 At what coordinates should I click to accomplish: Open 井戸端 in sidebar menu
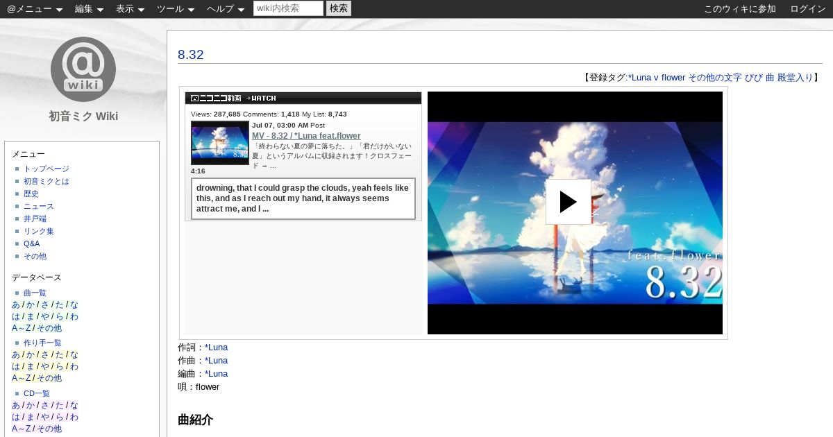[35, 218]
